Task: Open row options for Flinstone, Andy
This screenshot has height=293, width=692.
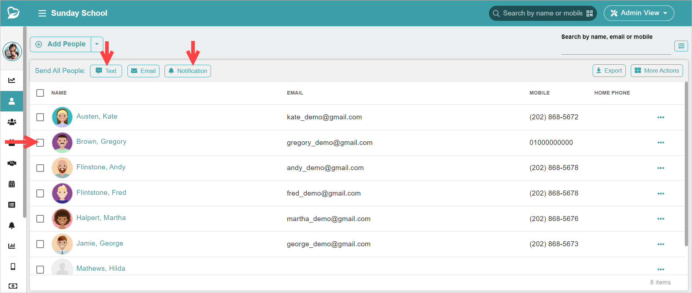Action: [661, 168]
